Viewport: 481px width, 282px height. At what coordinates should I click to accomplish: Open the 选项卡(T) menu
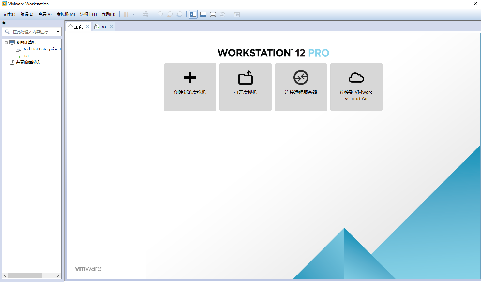88,14
